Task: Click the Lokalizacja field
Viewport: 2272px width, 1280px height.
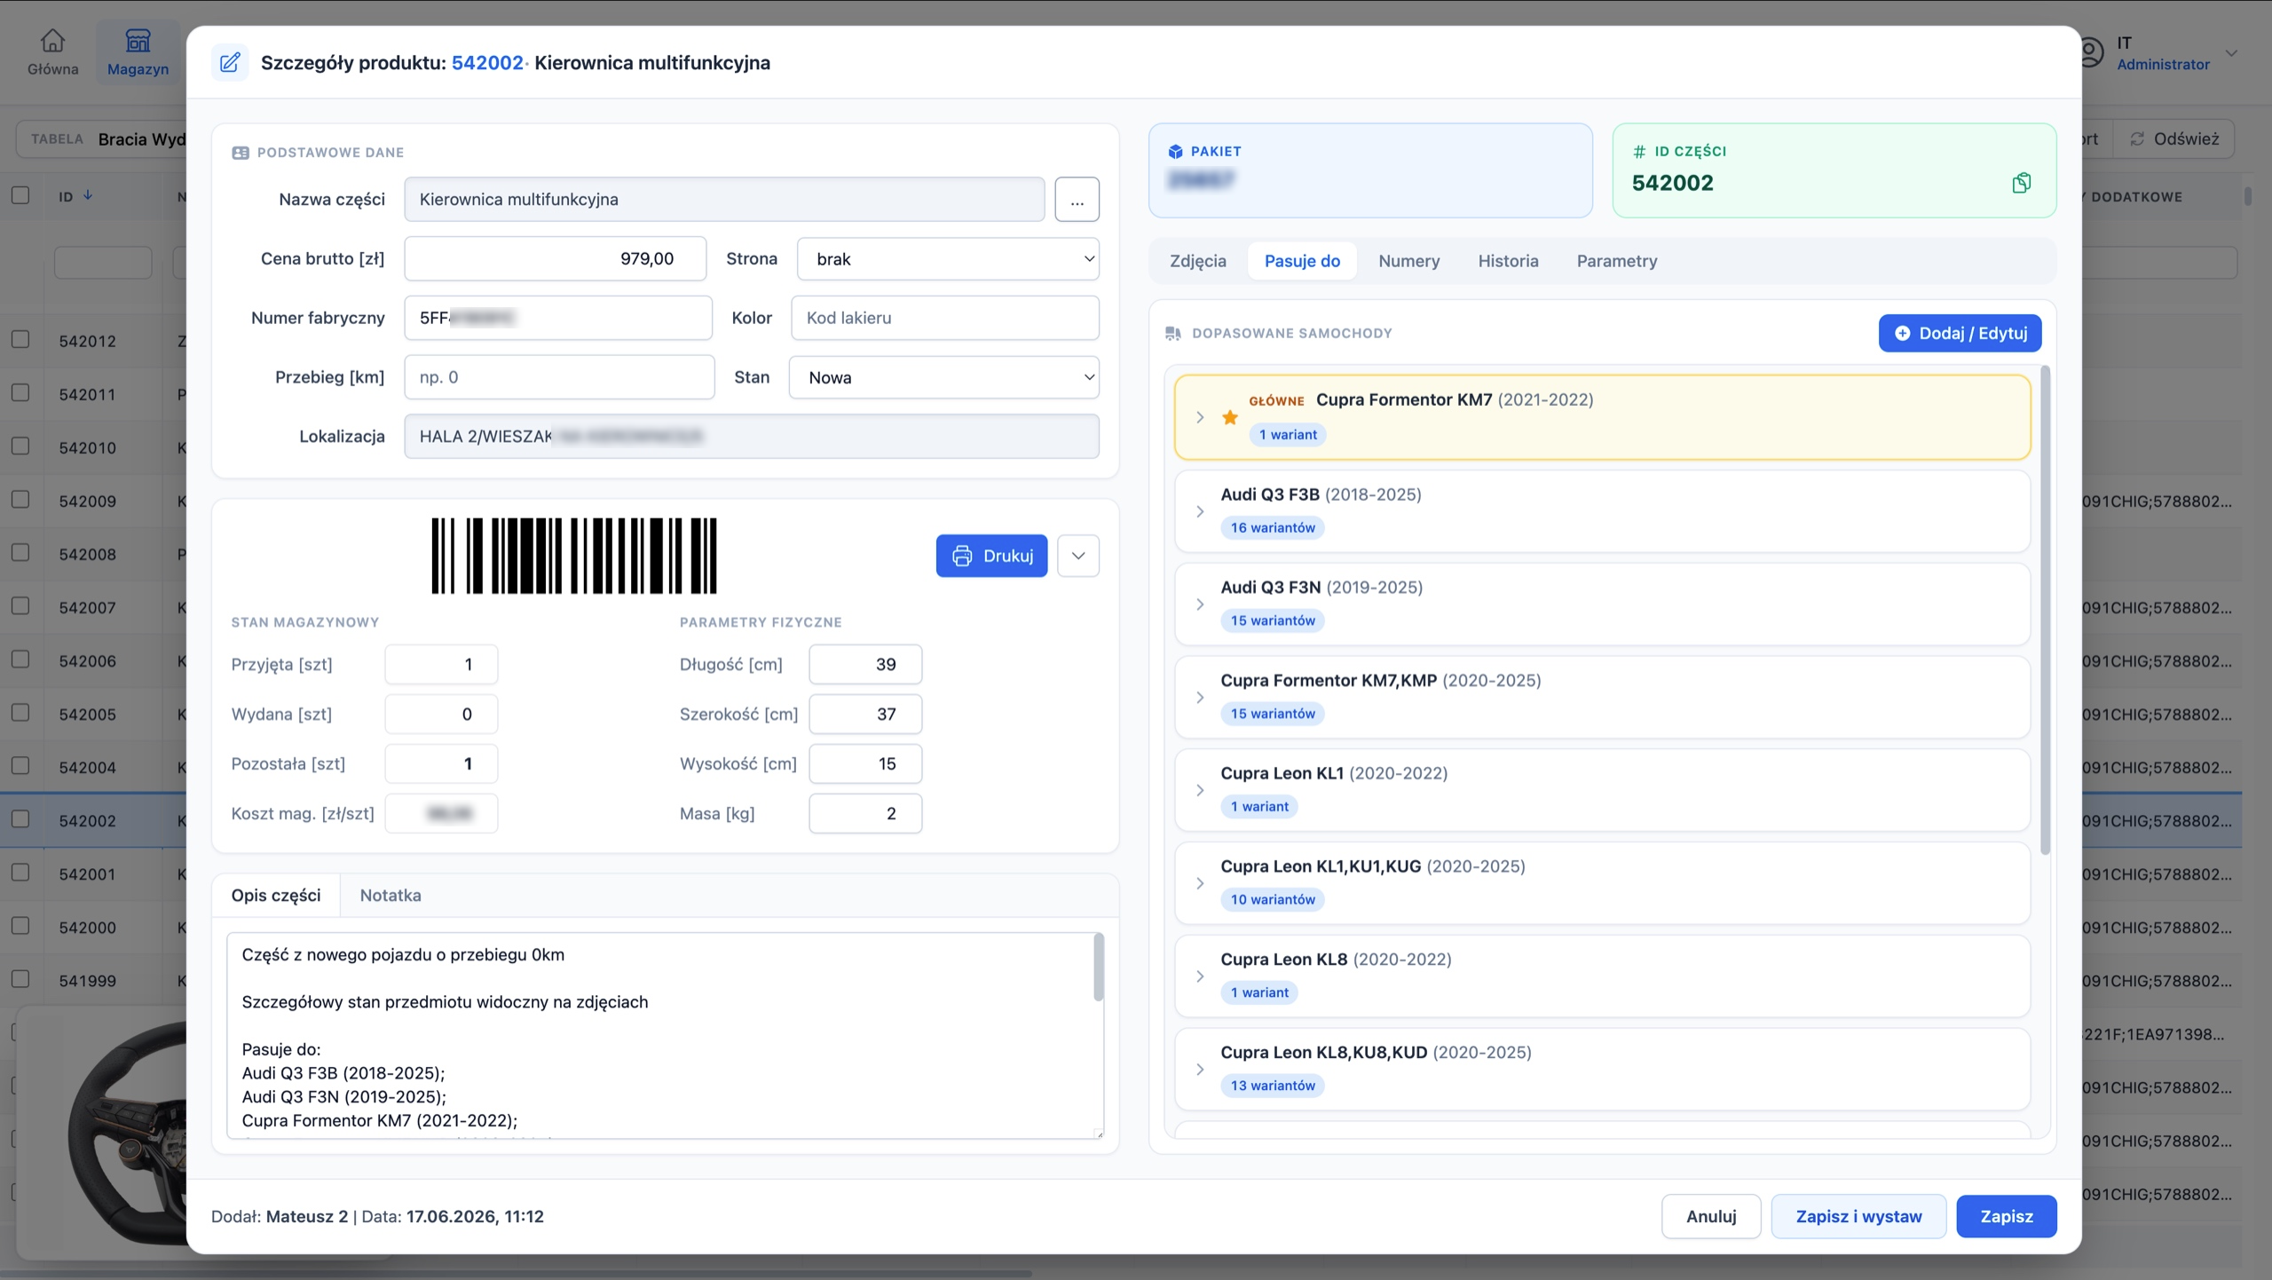Action: 752,436
